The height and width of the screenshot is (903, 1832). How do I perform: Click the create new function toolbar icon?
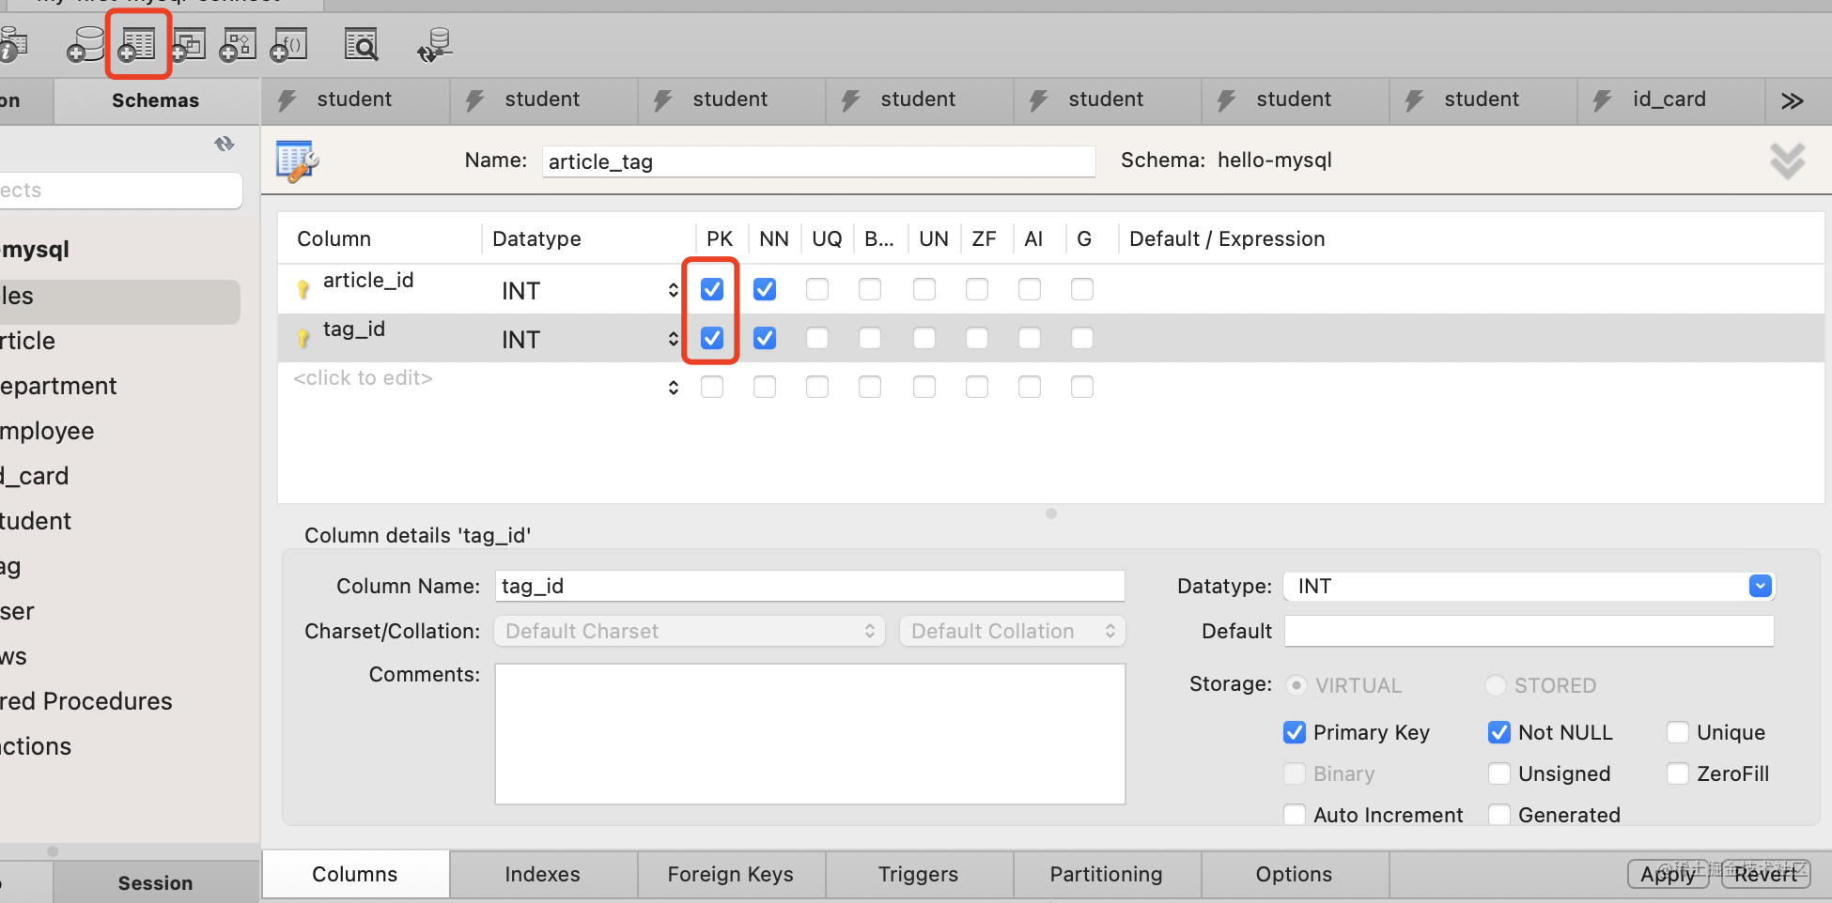point(289,44)
